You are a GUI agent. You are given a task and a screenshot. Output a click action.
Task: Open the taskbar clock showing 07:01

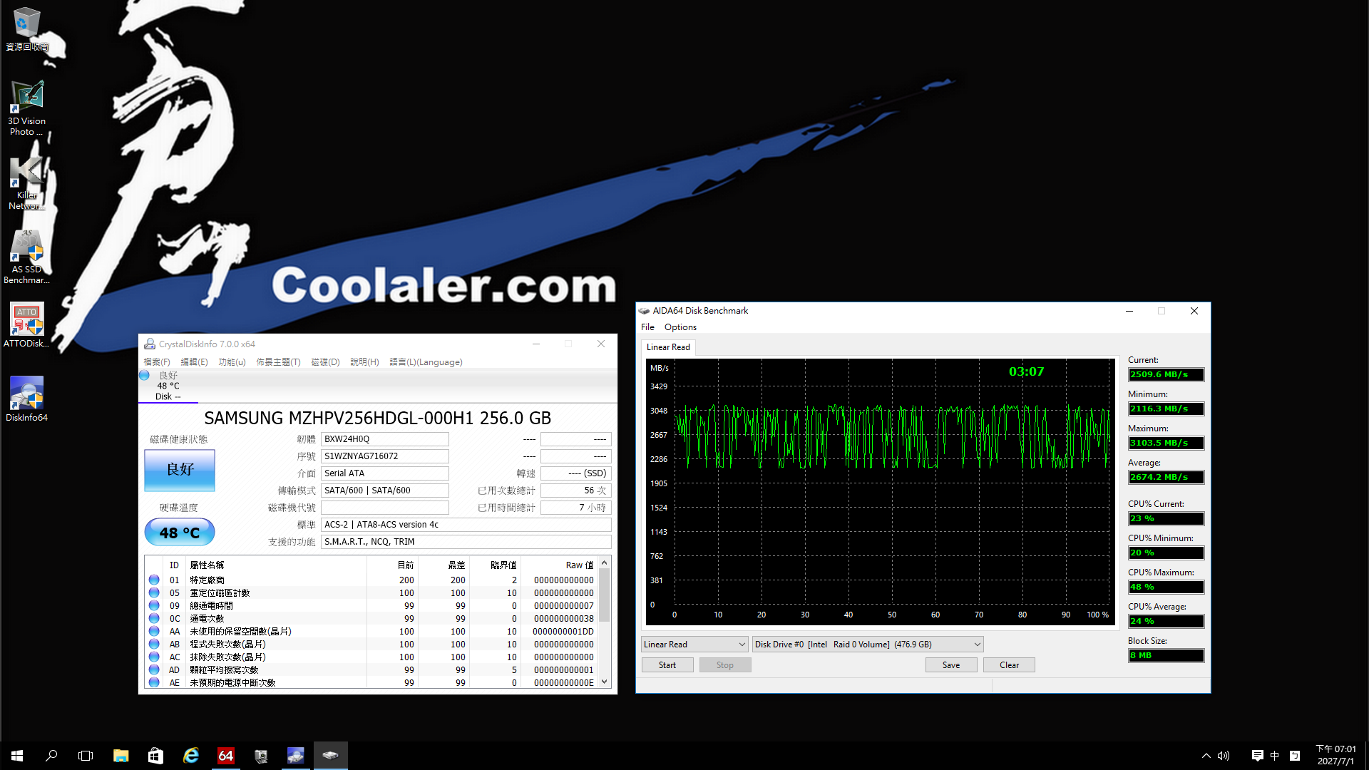(x=1335, y=756)
